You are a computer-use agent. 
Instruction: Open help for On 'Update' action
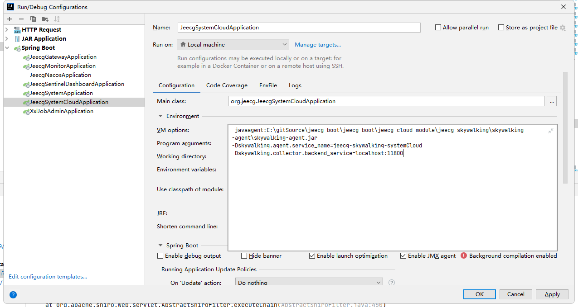tap(392, 283)
